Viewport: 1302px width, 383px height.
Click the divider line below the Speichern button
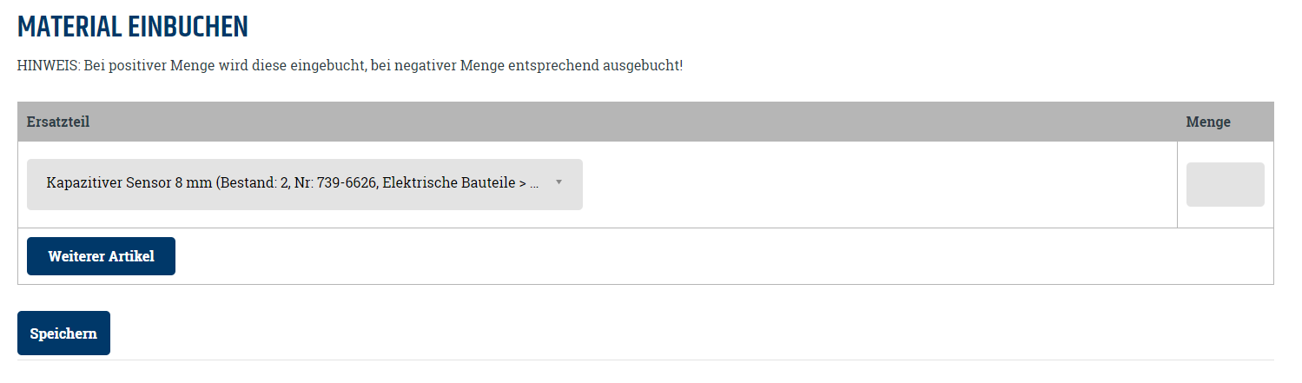(645, 360)
